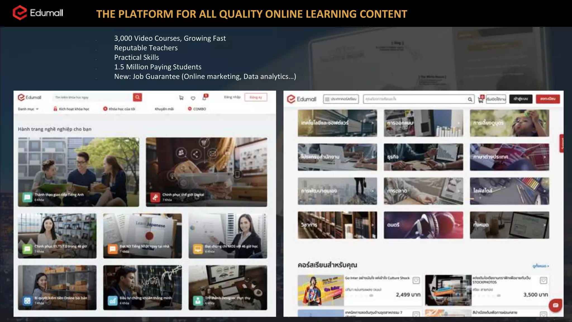572x322 pixels.
Task: Expand the red side tab on right edge
Action: click(x=561, y=143)
